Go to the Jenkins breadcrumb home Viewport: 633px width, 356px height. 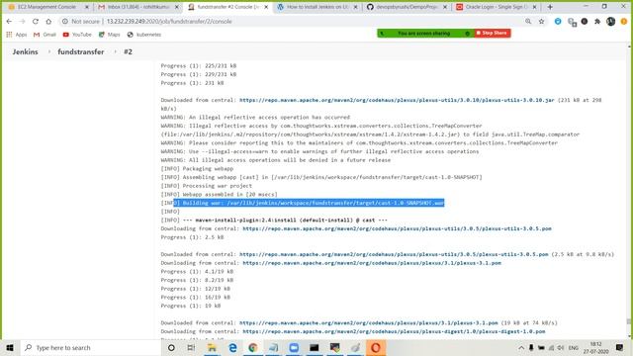click(25, 51)
